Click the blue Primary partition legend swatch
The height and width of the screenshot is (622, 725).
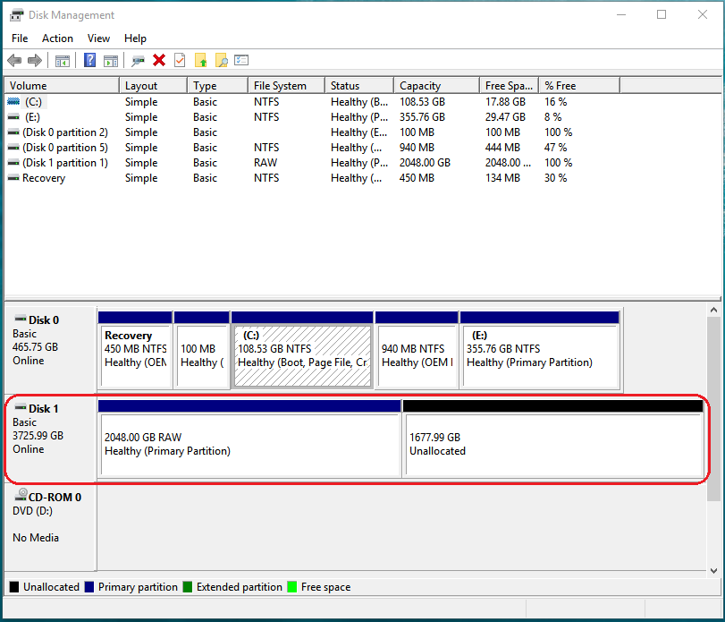pos(89,587)
